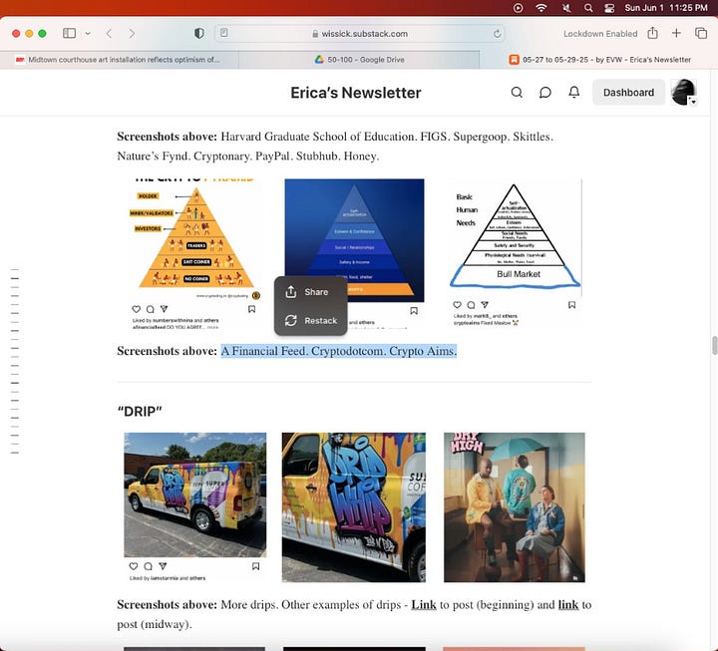Click the "DRIP" section heading
The image size is (718, 651).
click(140, 411)
